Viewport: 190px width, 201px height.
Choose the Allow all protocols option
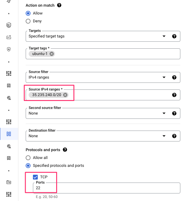coord(28,158)
